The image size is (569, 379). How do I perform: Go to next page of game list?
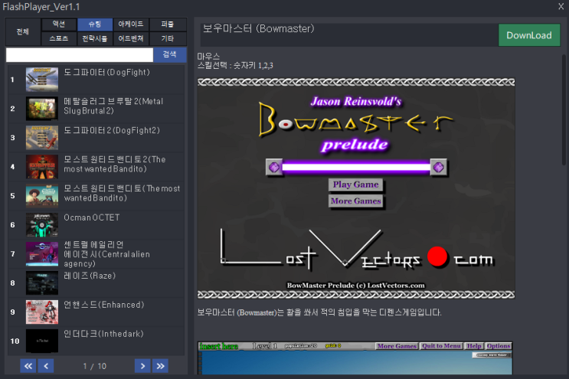pos(142,365)
